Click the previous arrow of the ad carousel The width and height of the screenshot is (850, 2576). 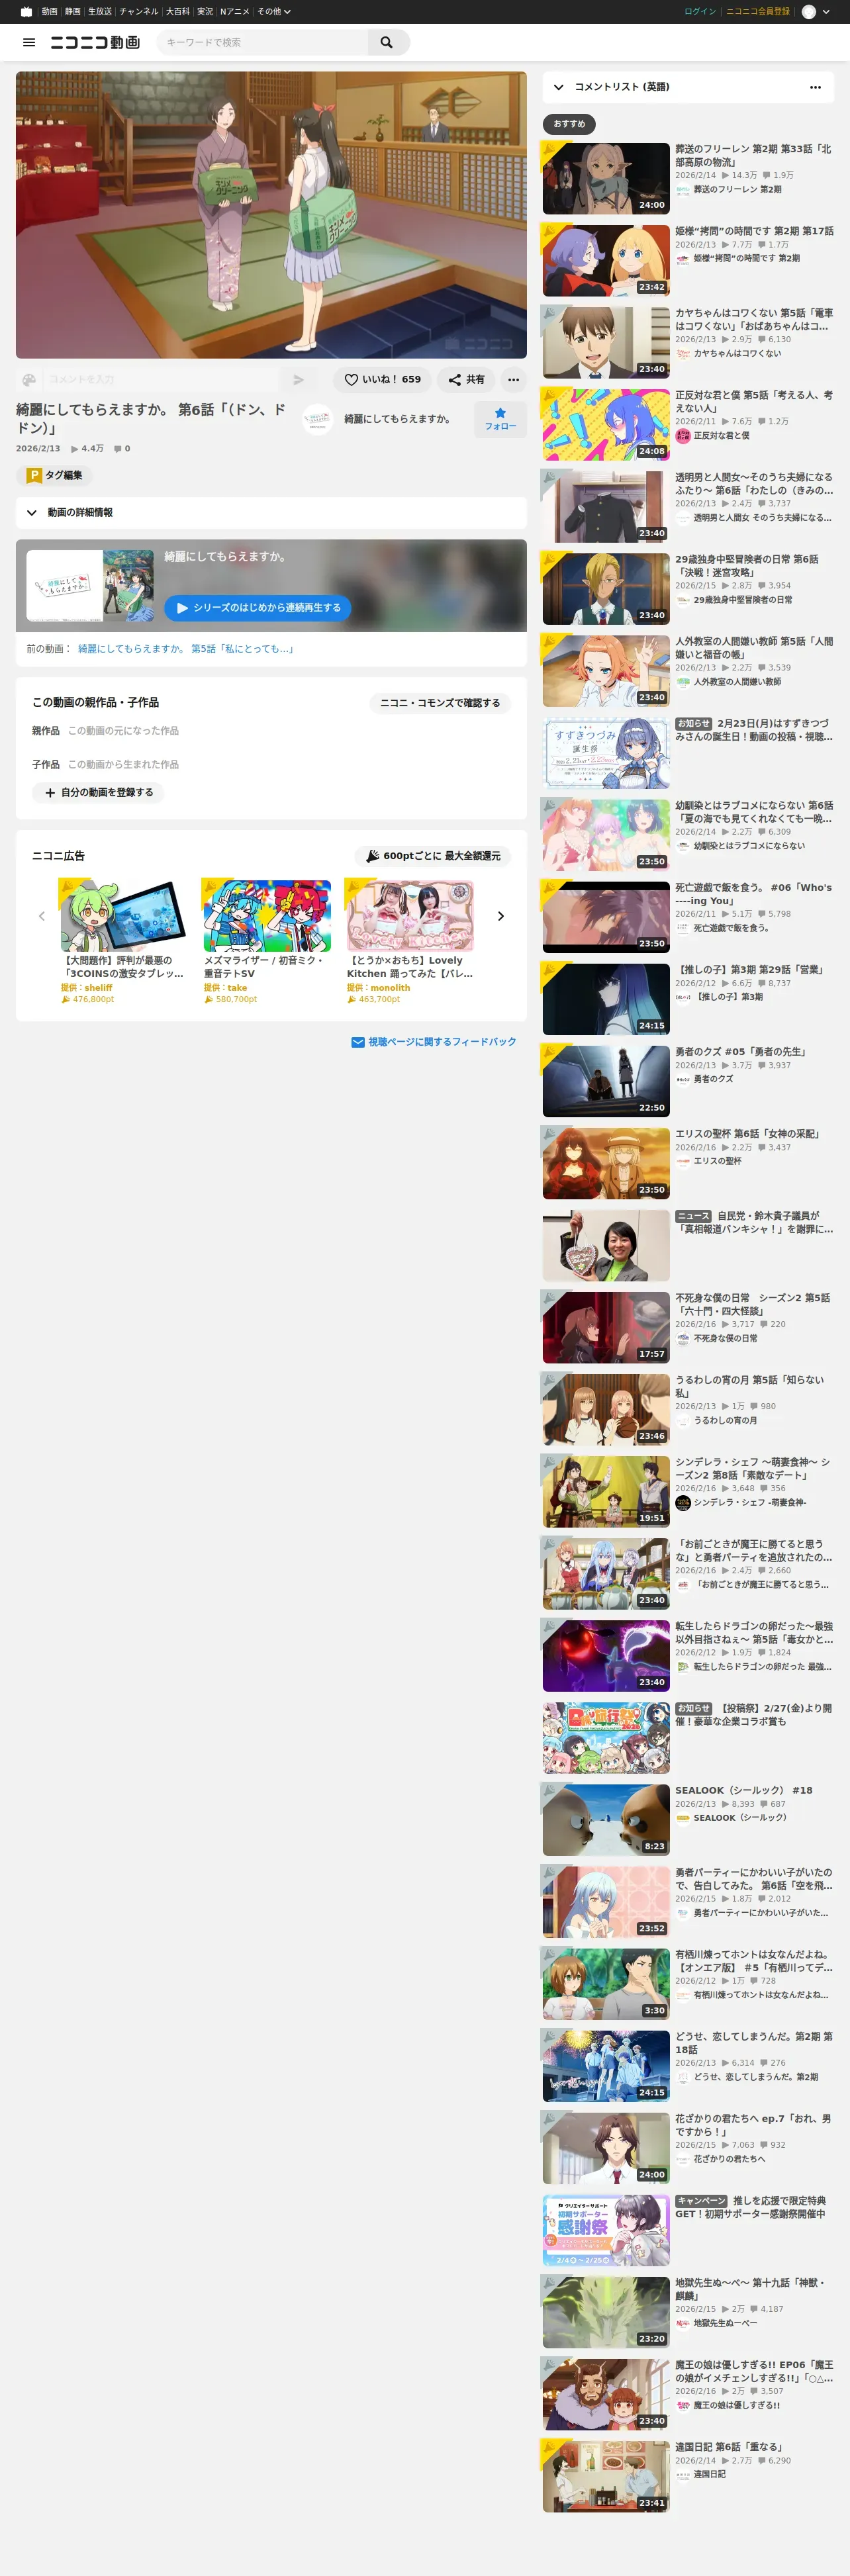[42, 916]
